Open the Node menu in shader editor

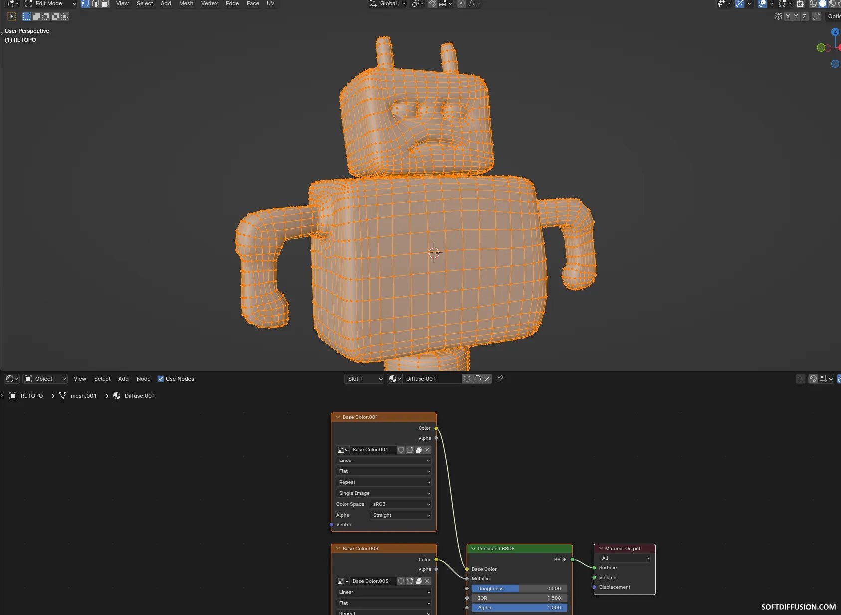(x=144, y=379)
